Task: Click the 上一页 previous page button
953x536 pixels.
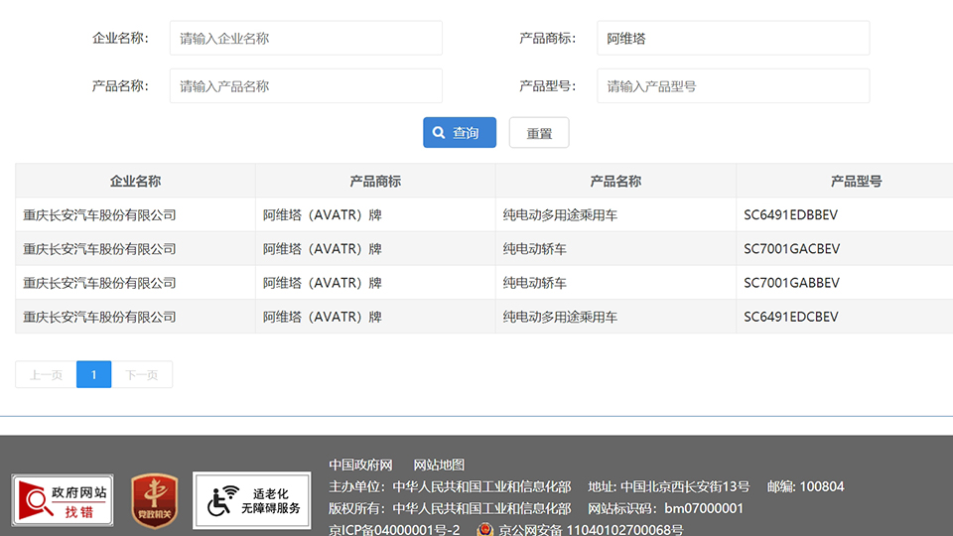Action: 47,374
